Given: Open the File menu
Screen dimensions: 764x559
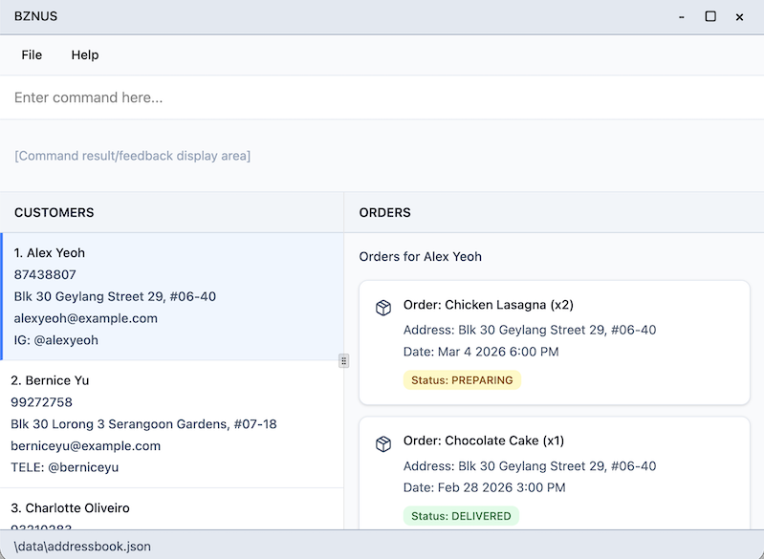Looking at the screenshot, I should pyautogui.click(x=32, y=54).
